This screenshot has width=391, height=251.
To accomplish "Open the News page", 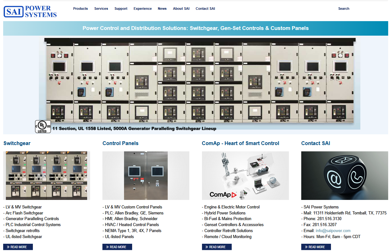I will point(162,9).
